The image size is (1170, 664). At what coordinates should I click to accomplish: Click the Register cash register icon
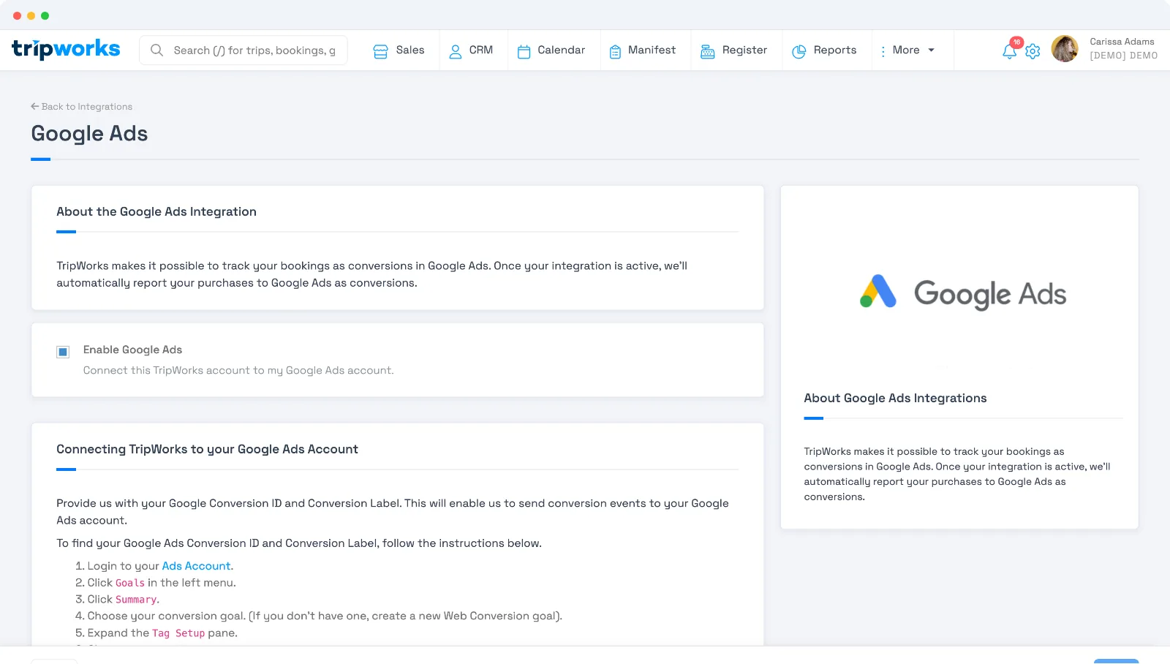click(707, 51)
